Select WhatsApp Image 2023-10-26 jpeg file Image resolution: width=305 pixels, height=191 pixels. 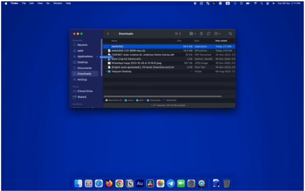point(169,63)
